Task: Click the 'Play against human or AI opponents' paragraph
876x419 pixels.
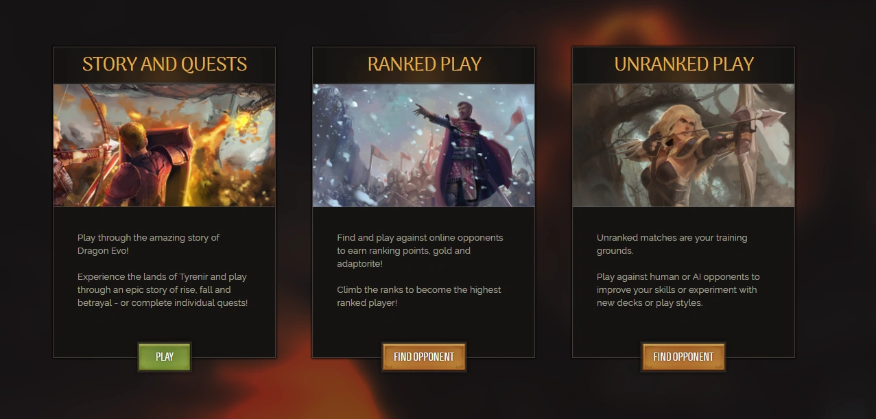Action: [x=678, y=290]
